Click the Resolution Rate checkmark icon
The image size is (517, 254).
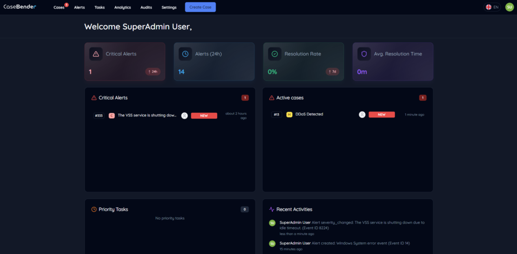(275, 54)
